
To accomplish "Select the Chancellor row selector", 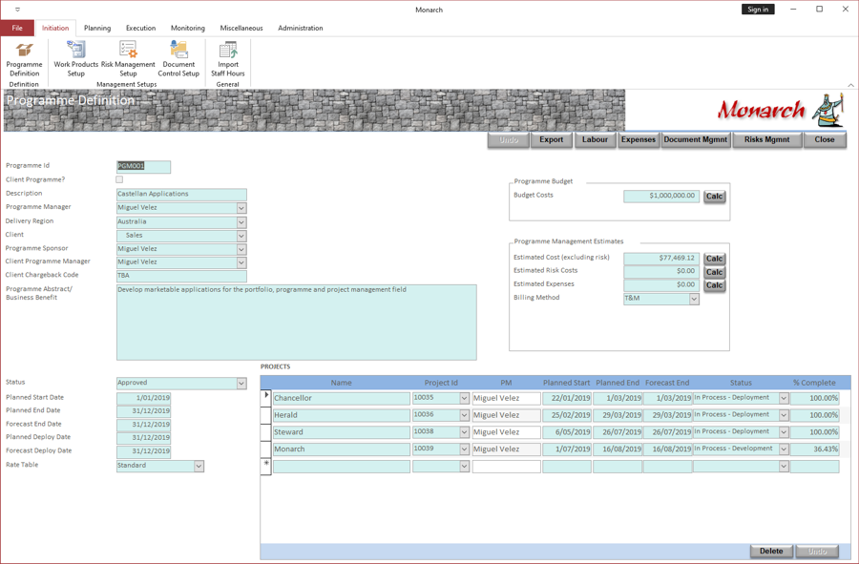I will click(266, 398).
